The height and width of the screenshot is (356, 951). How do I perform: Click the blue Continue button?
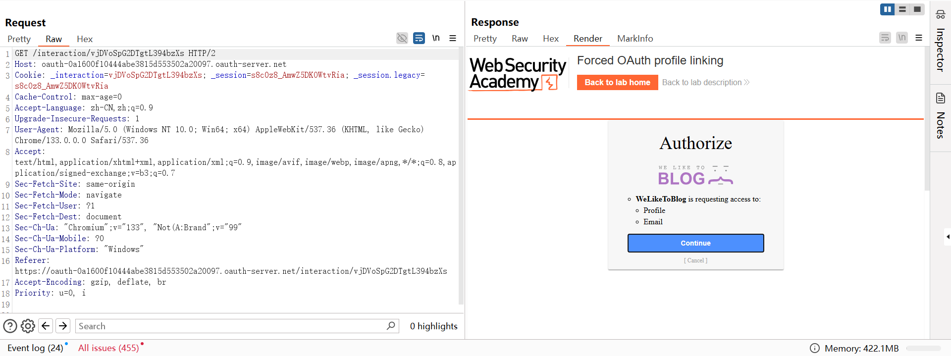pos(695,243)
